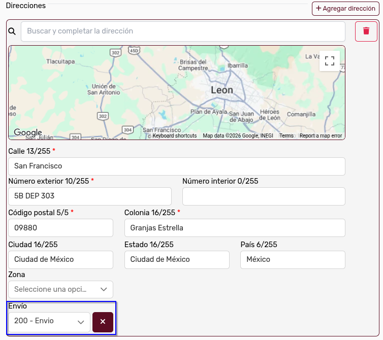Open the map Terms link

point(286,135)
